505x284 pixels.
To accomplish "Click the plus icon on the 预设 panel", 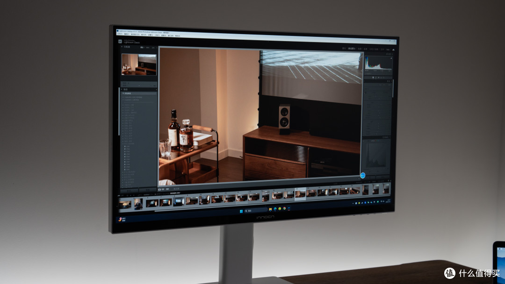I will pos(156,89).
